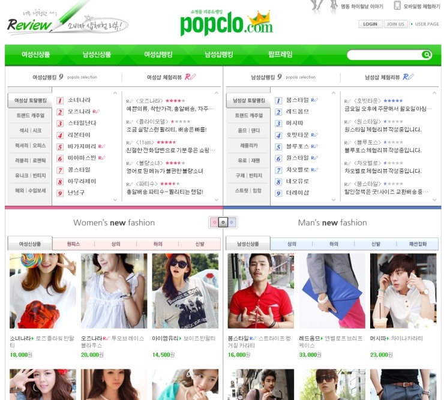Tap the mobile phone icon at top right

[x=397, y=5]
